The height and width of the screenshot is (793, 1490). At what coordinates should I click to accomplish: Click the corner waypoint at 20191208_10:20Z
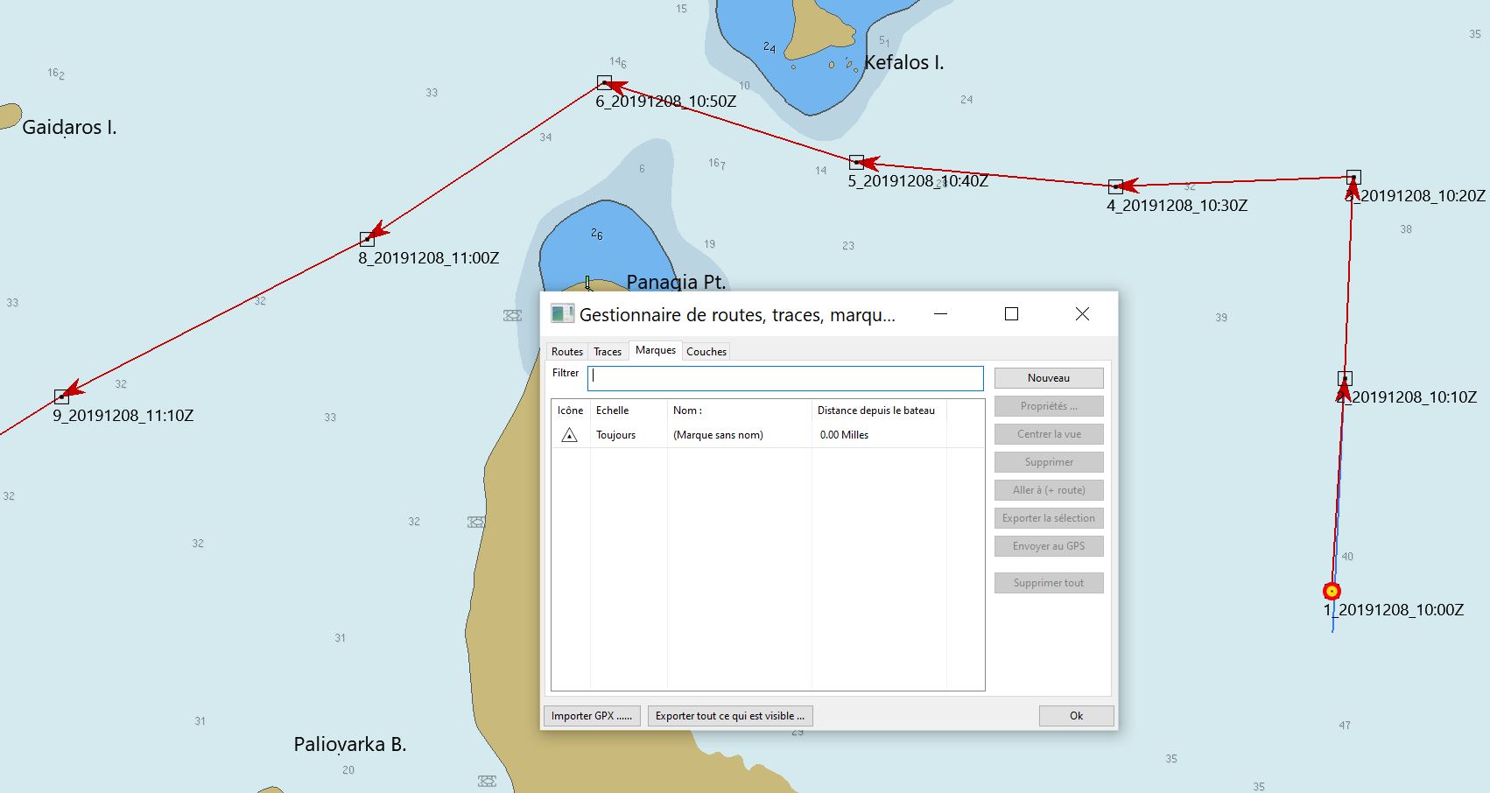tap(1353, 177)
